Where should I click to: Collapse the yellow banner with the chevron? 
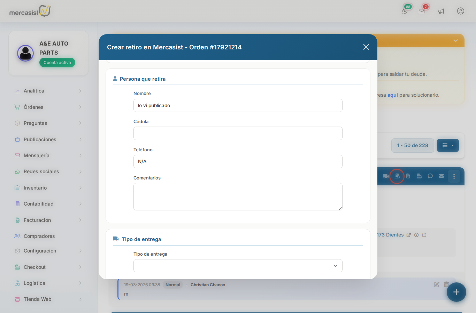456,40
